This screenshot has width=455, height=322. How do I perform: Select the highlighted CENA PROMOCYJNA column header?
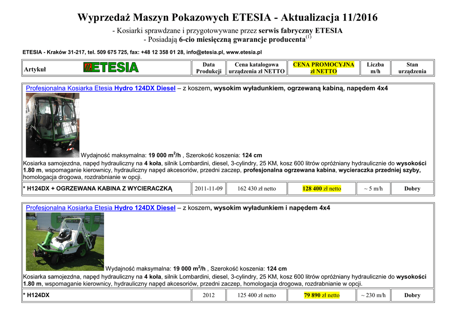[323, 68]
